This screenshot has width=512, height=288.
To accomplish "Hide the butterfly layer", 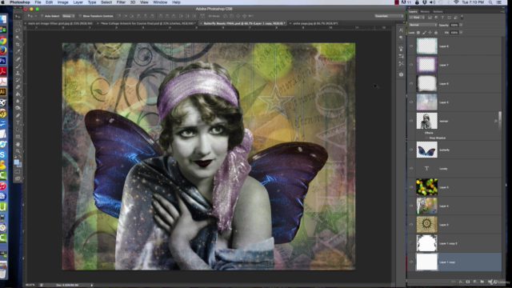I will pos(411,150).
